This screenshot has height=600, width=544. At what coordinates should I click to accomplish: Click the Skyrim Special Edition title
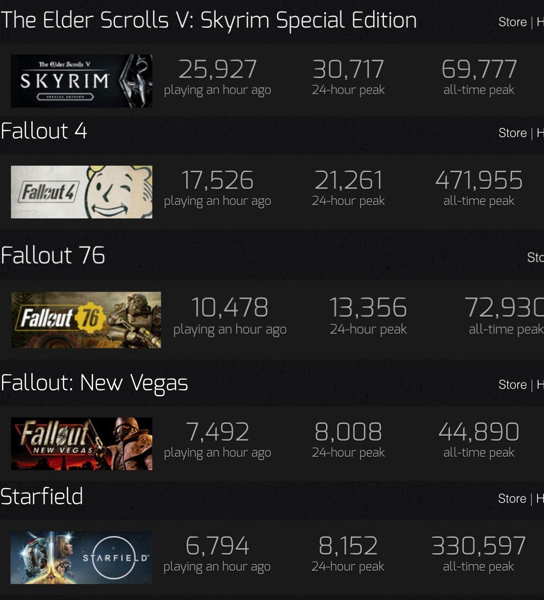pyautogui.click(x=209, y=21)
